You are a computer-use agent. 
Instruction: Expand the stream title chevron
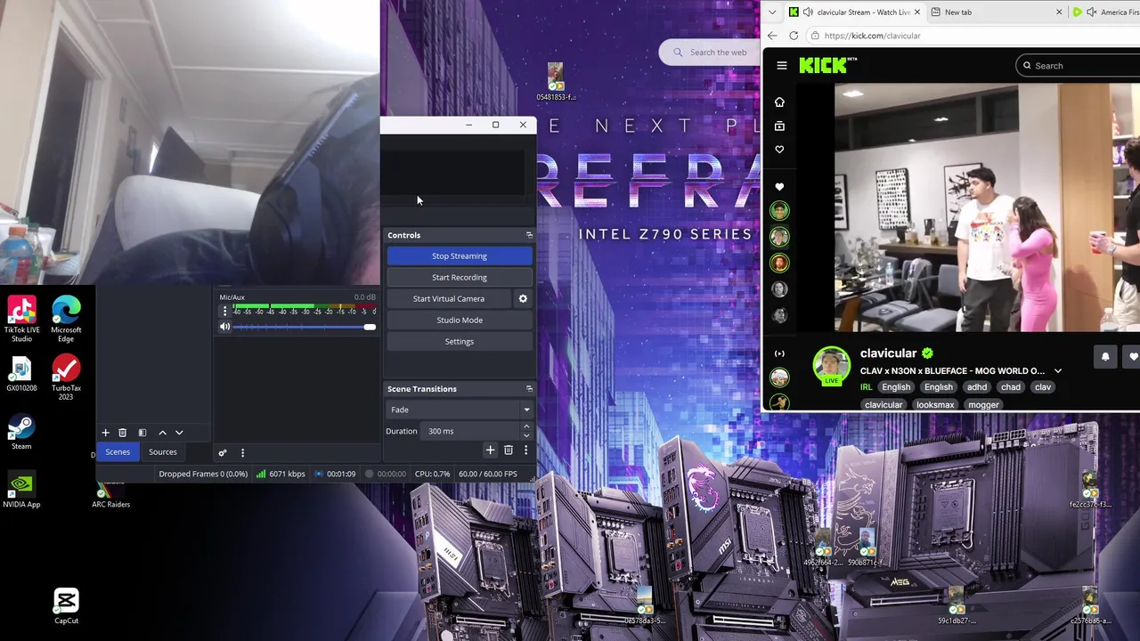1058,371
